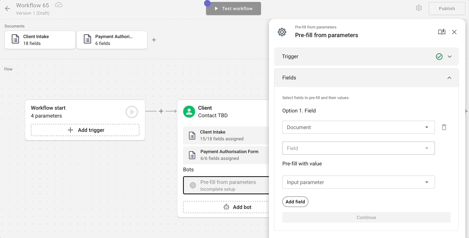
Task: Open the Input parameter dropdown
Action: pos(359,182)
